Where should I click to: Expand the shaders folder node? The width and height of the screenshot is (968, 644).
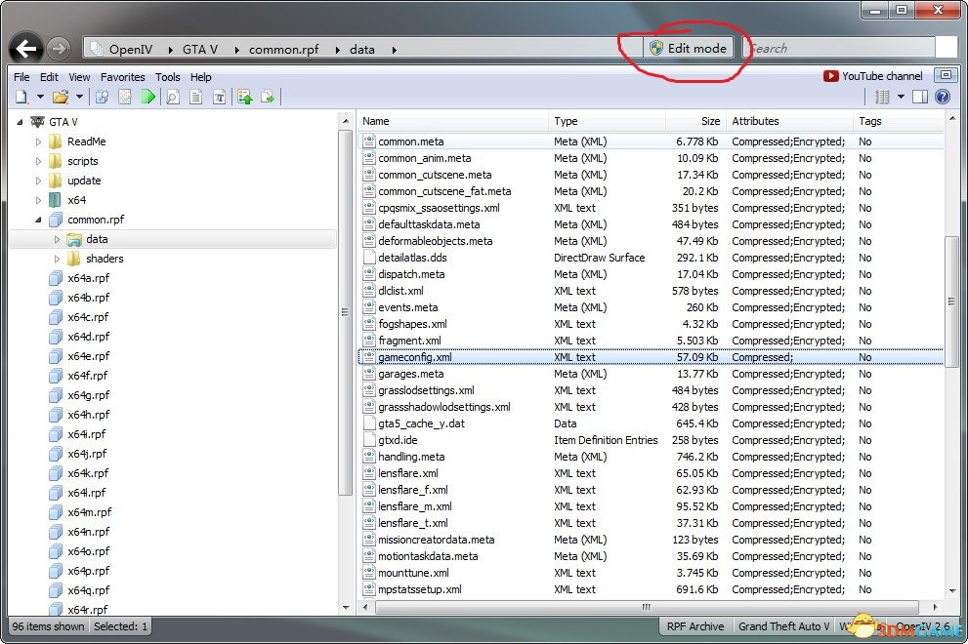(x=57, y=260)
